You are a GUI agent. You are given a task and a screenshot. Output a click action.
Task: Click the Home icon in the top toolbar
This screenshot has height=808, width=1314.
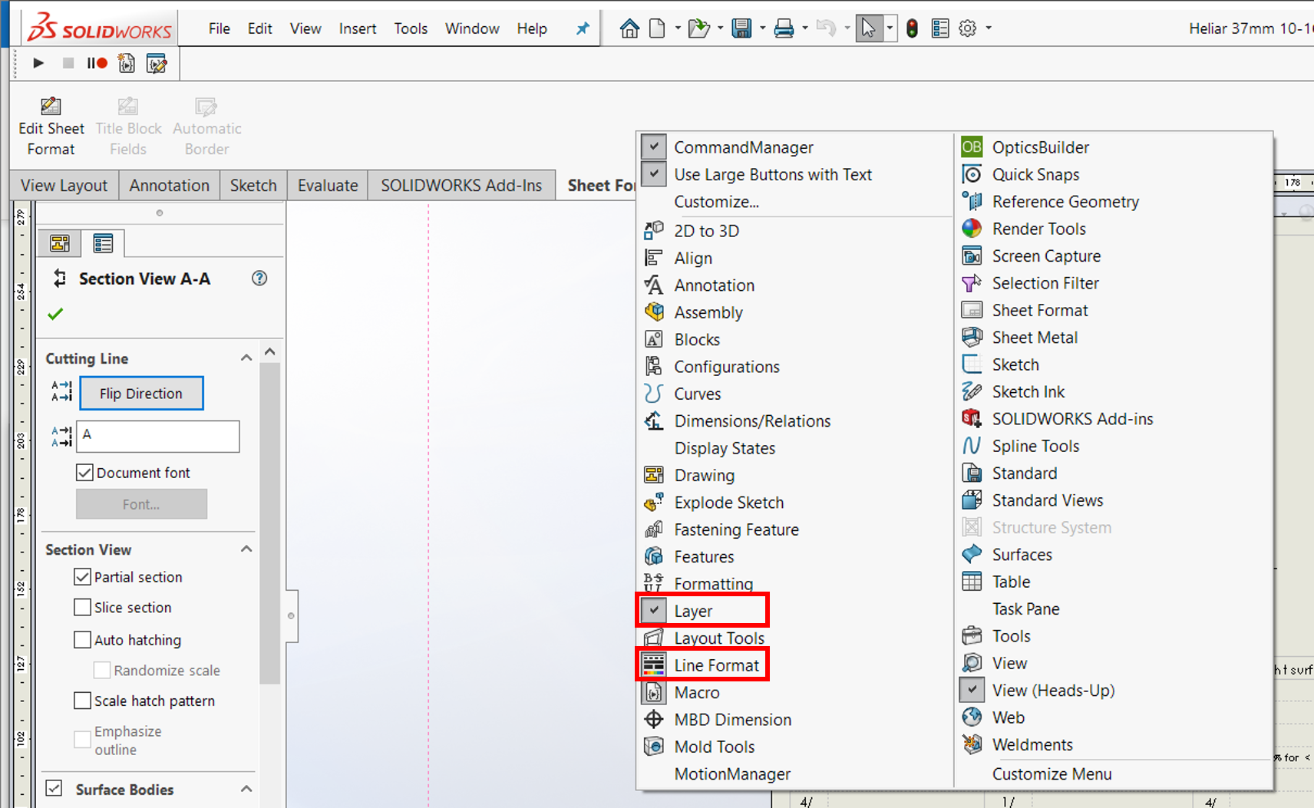tap(629, 28)
